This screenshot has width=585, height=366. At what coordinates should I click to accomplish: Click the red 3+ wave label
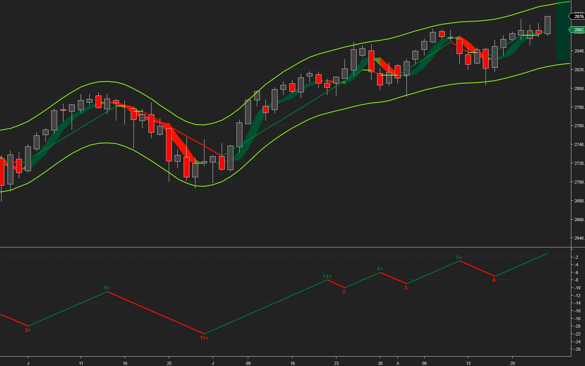coord(28,330)
